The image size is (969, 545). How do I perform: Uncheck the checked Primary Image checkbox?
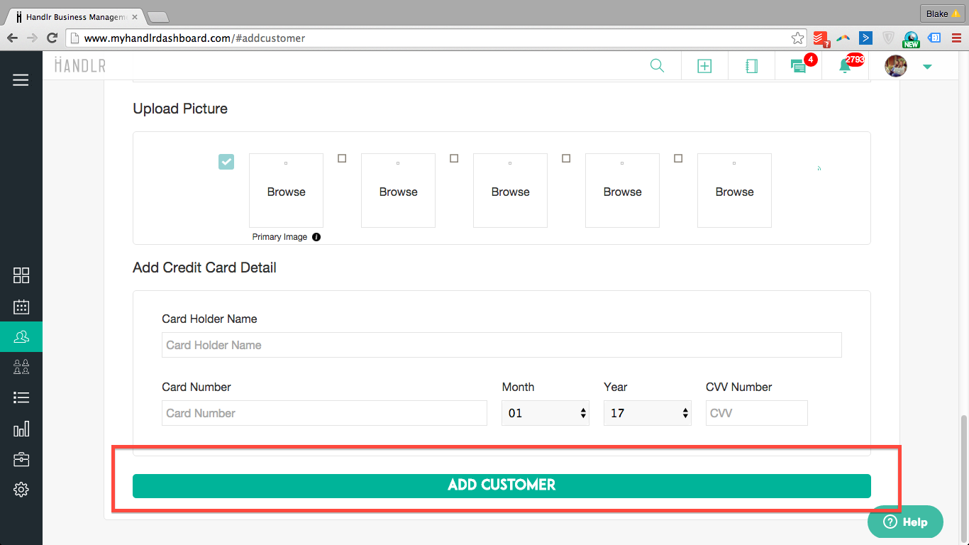click(x=226, y=162)
